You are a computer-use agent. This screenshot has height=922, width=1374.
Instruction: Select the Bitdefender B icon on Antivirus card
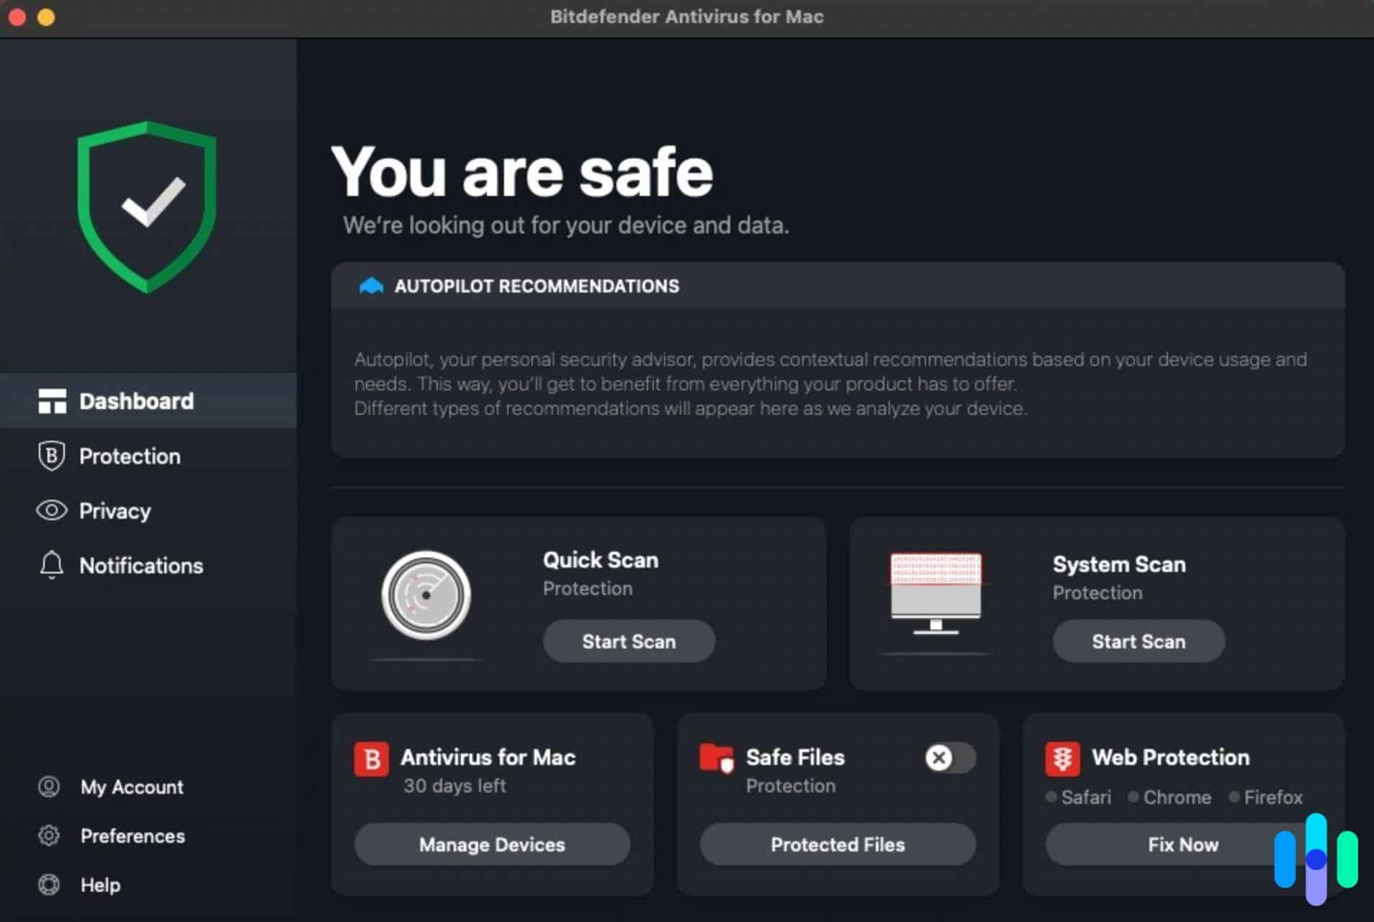[x=370, y=758]
